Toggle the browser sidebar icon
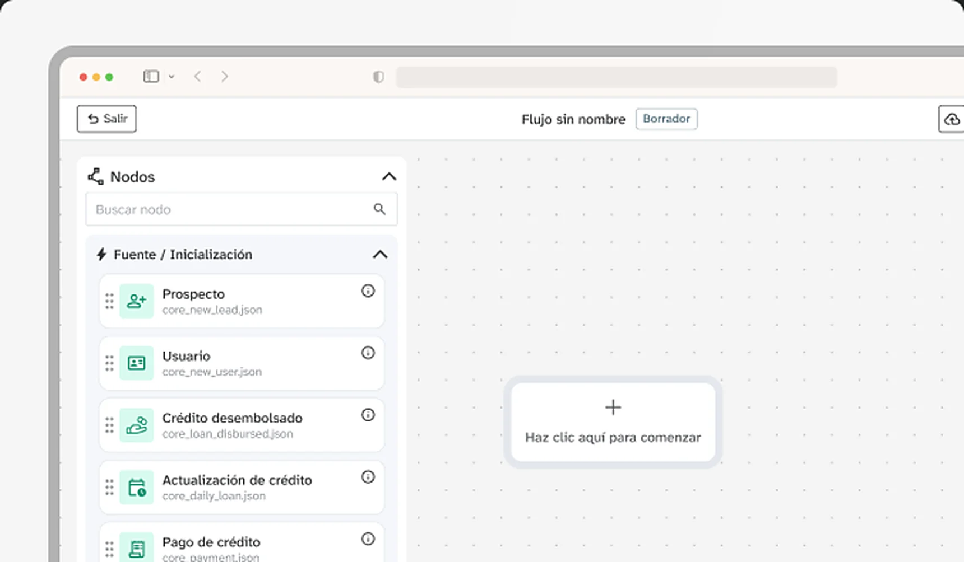This screenshot has height=562, width=964. [x=151, y=77]
